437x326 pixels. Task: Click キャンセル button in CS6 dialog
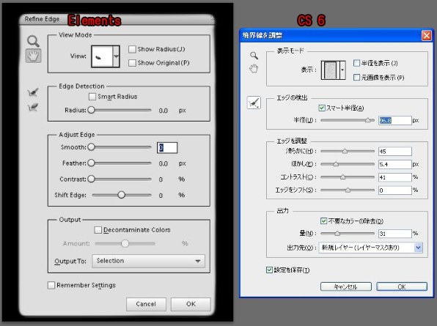point(346,286)
